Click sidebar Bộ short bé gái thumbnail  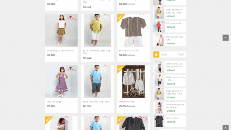[x=159, y=108]
